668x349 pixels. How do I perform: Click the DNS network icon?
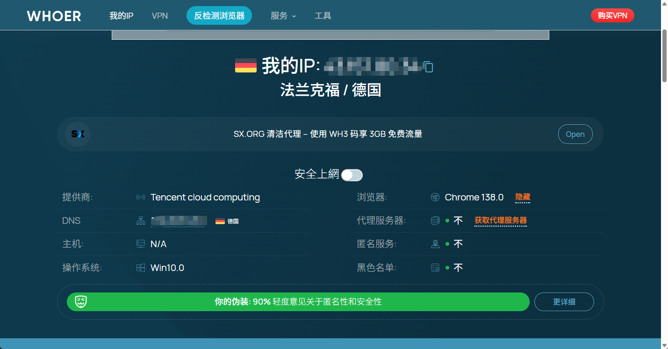tap(141, 221)
